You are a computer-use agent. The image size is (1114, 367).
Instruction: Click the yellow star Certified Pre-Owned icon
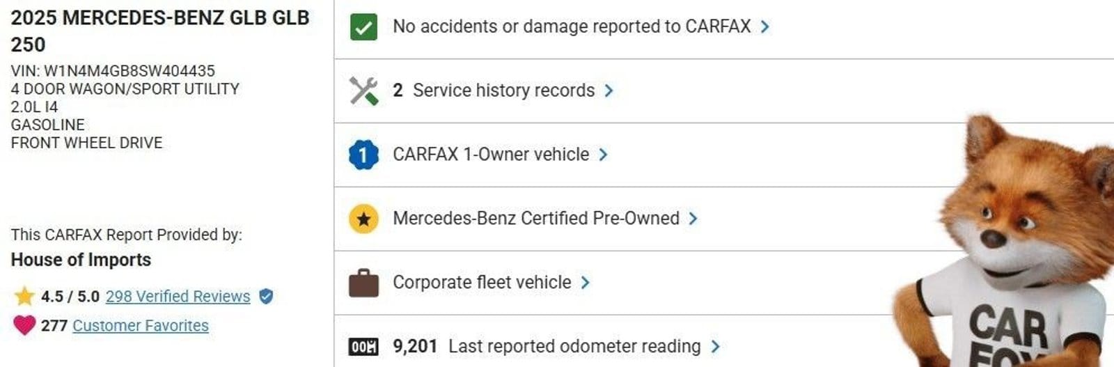[363, 219]
